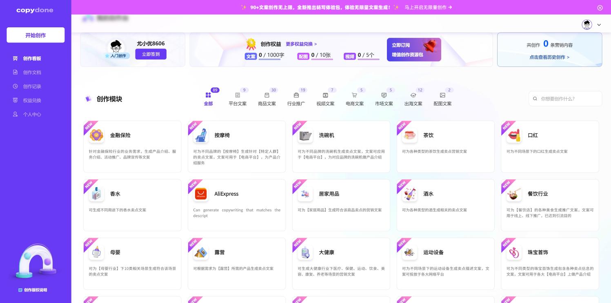
Task: Select the 香水 perfume icon
Action: (x=96, y=194)
